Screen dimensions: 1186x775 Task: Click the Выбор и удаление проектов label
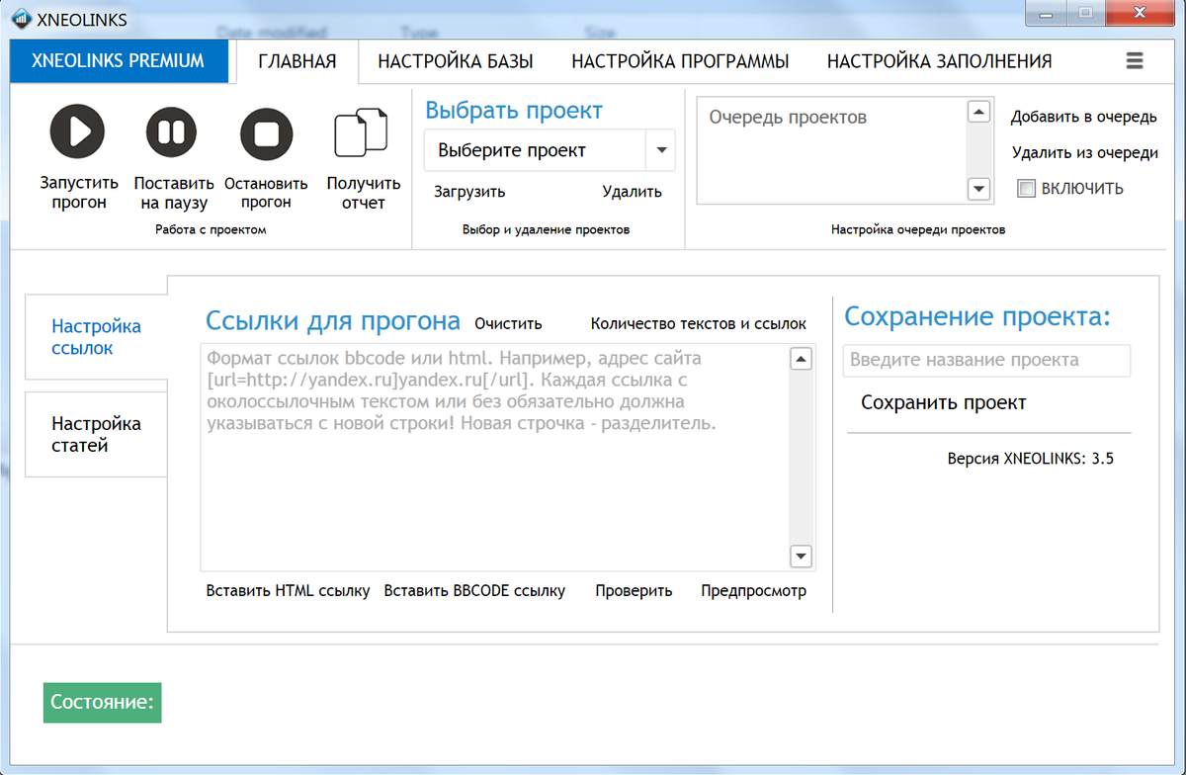546,229
